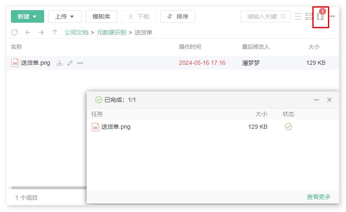Edit 送货单.png with pencil icon
The width and height of the screenshot is (346, 212).
tap(70, 63)
